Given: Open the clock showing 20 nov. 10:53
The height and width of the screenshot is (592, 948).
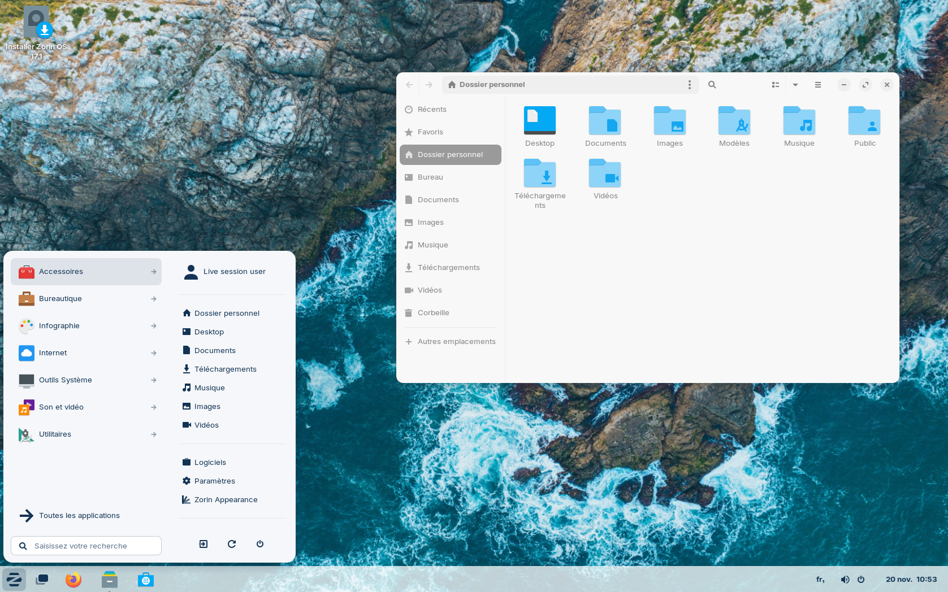Looking at the screenshot, I should [911, 580].
